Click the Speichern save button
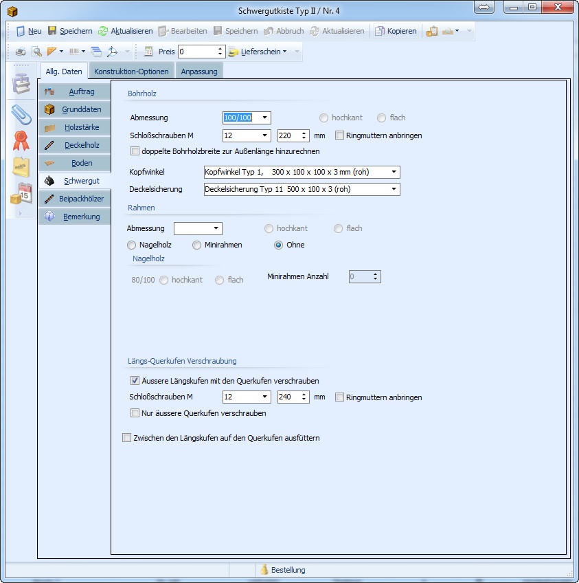 point(70,31)
